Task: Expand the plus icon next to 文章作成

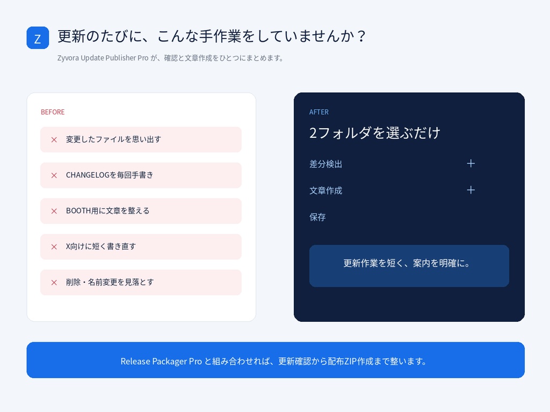Action: pyautogui.click(x=471, y=190)
